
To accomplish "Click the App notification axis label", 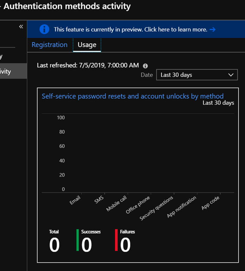I will [x=182, y=207].
